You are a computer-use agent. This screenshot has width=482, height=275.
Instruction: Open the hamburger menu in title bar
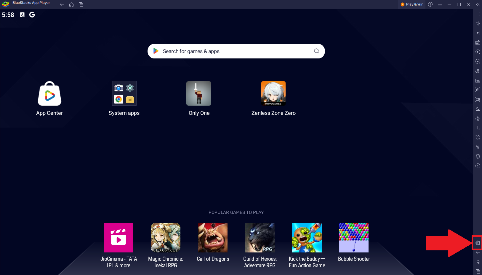pyautogui.click(x=440, y=4)
